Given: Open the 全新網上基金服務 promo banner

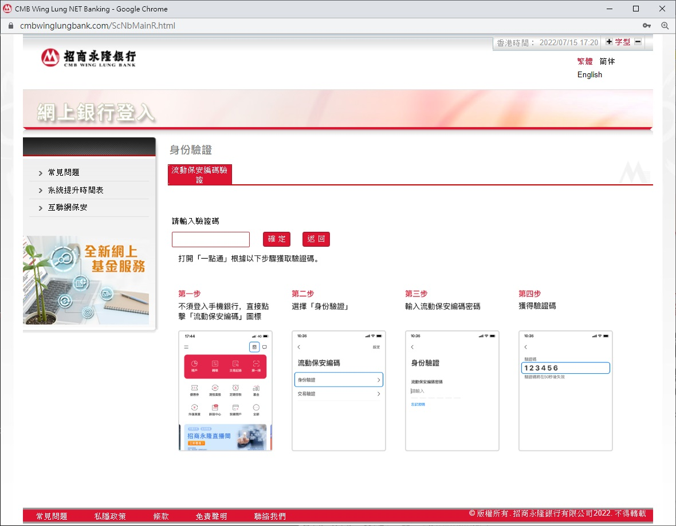Looking at the screenshot, I should click(87, 280).
